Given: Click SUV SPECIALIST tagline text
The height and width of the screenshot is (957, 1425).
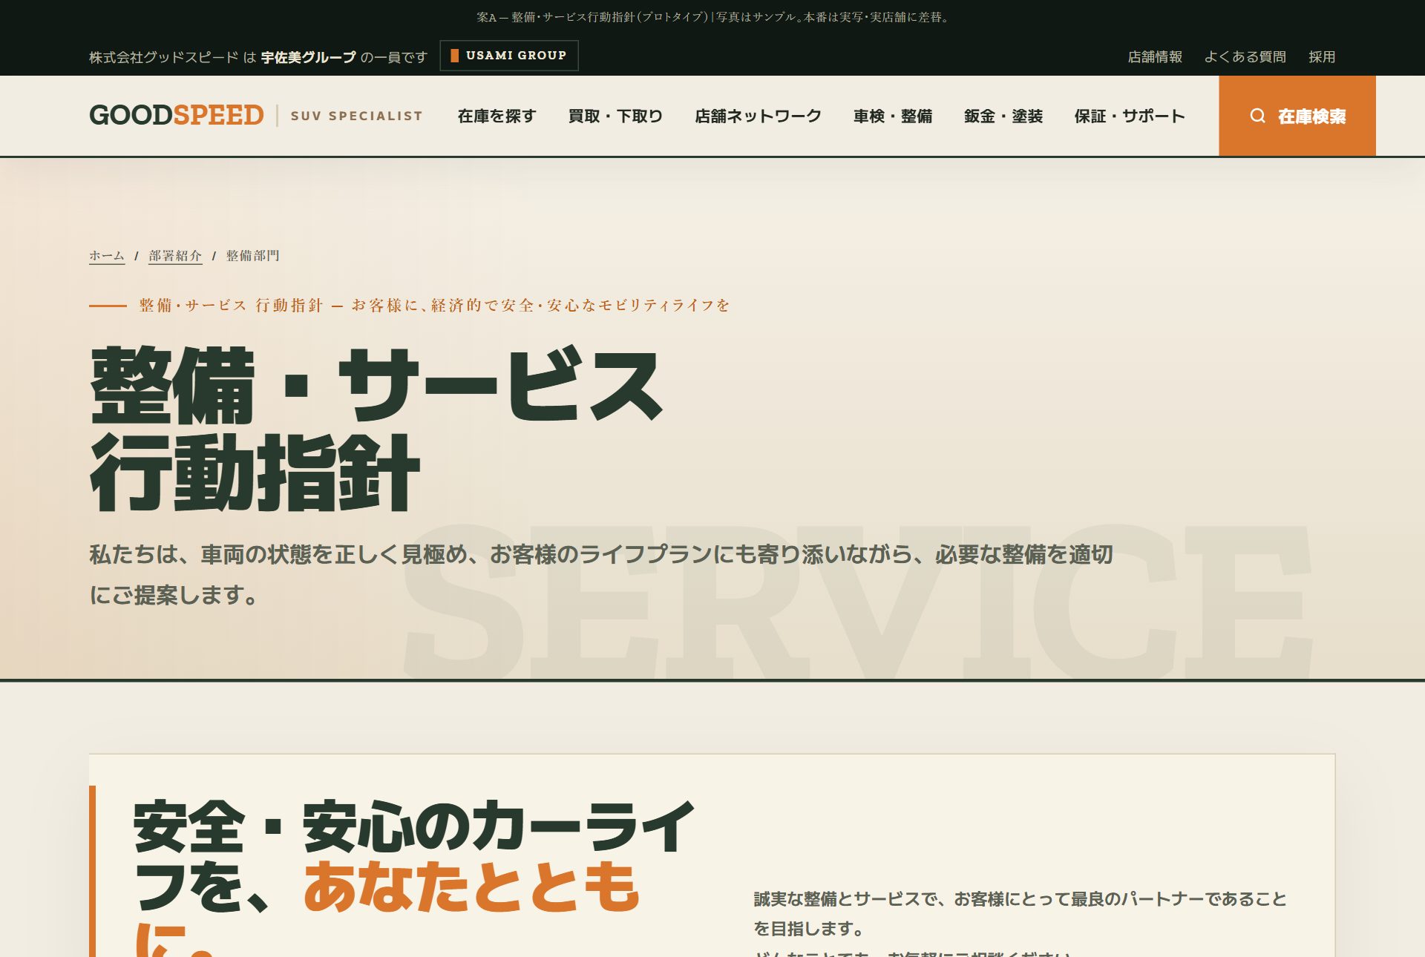Looking at the screenshot, I should [x=356, y=116].
